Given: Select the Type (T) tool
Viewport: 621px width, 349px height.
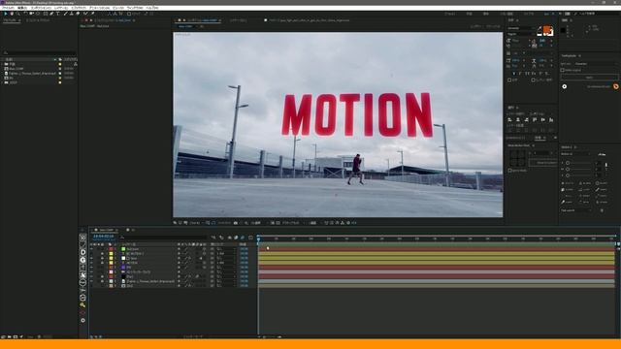Looking at the screenshot, I should click(x=57, y=14).
